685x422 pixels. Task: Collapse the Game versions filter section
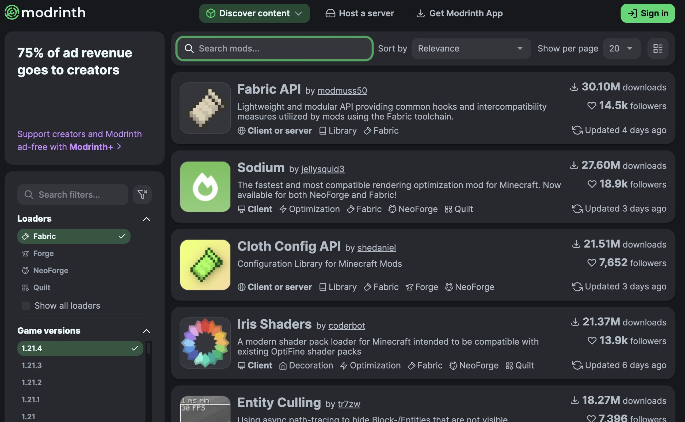click(x=146, y=331)
